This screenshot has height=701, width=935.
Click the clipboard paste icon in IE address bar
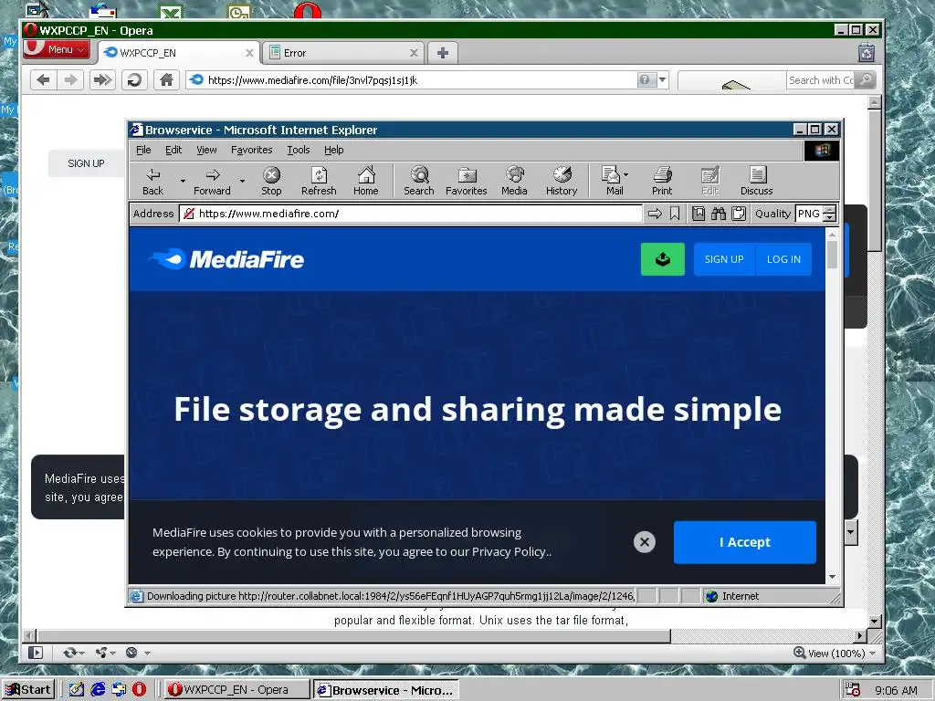[739, 214]
